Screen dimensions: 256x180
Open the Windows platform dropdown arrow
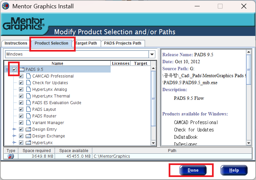152,54
